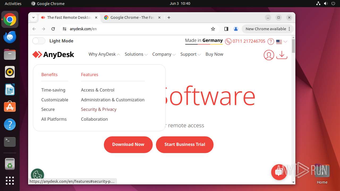Screen dimensions: 340x191
Task: Open LibreOffice Writer from the dock
Action: pos(10,90)
